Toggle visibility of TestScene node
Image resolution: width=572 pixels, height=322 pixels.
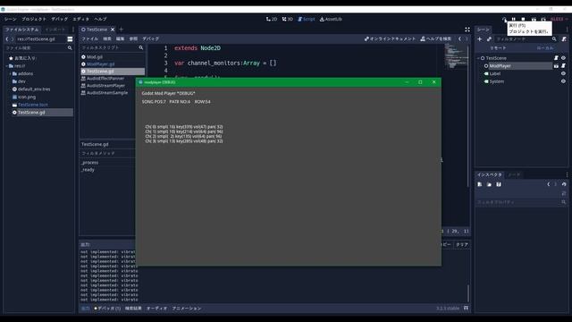pyautogui.click(x=563, y=58)
